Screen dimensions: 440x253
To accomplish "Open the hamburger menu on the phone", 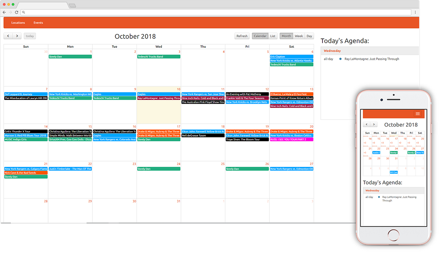I will point(418,113).
